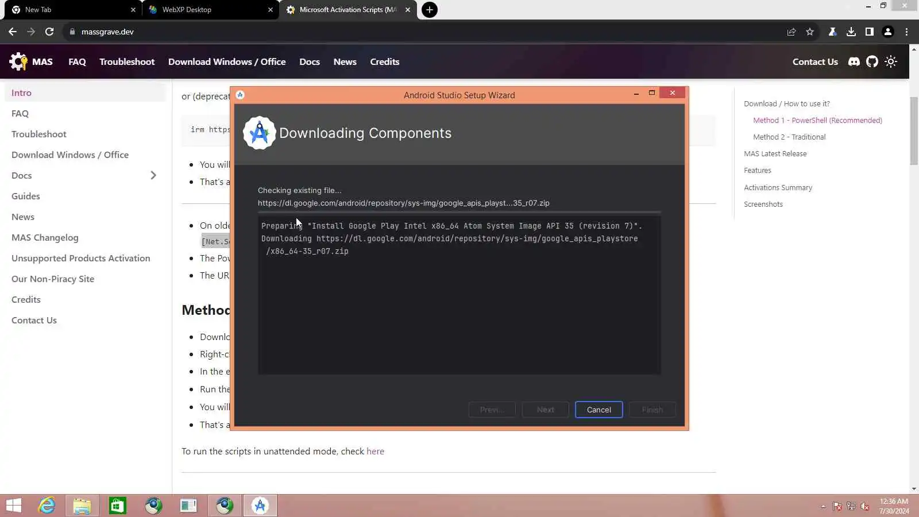Open Download Windows / Office in navbar
Image resolution: width=919 pixels, height=517 pixels.
[227, 61]
